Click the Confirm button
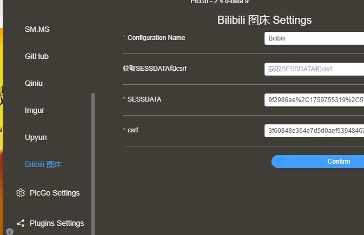The image size is (364, 235). 317,162
